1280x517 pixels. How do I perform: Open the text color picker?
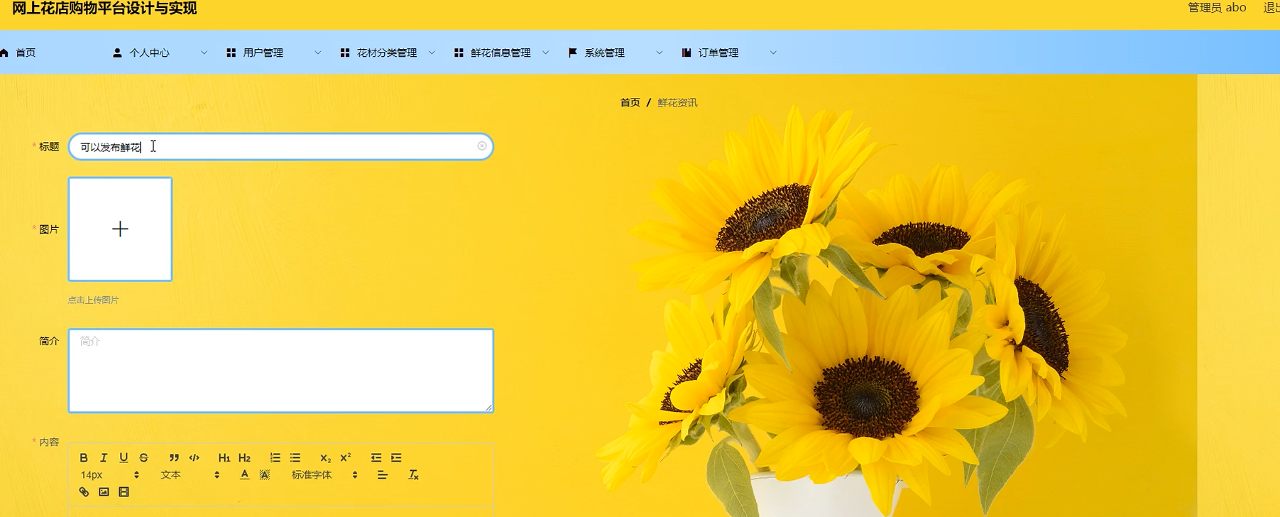point(244,474)
